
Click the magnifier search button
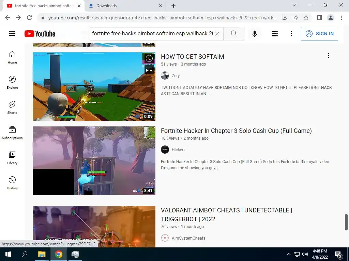point(234,34)
